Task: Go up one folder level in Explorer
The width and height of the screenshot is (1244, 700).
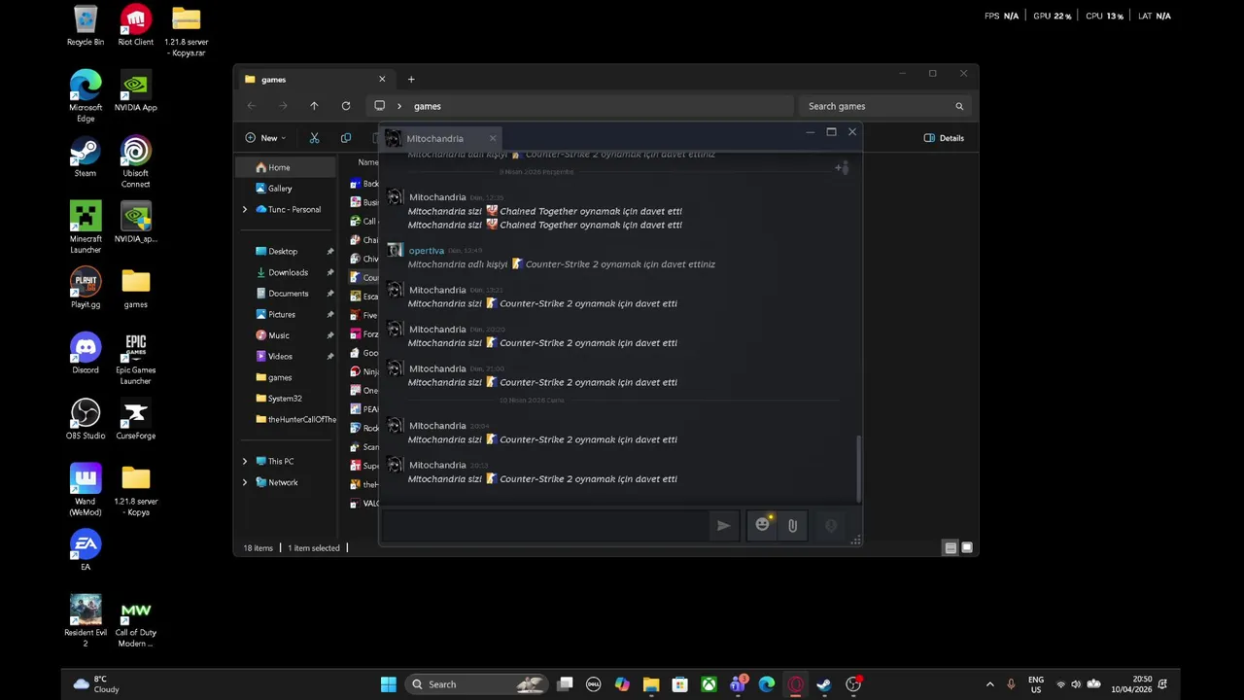Action: [x=314, y=106]
